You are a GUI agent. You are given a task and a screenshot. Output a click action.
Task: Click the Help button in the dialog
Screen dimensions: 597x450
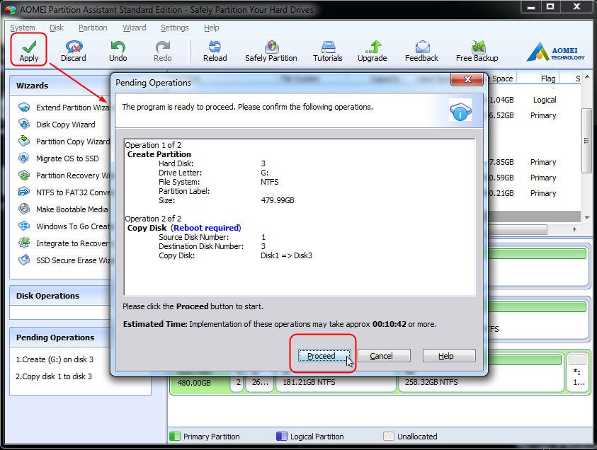click(449, 356)
